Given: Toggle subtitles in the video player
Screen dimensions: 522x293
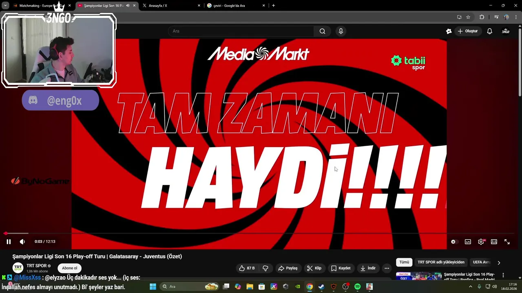Looking at the screenshot, I should coord(468,242).
